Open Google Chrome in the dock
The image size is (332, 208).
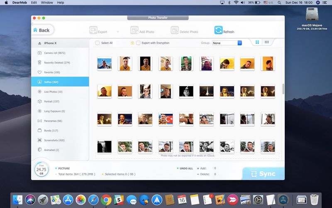[x=106, y=200]
